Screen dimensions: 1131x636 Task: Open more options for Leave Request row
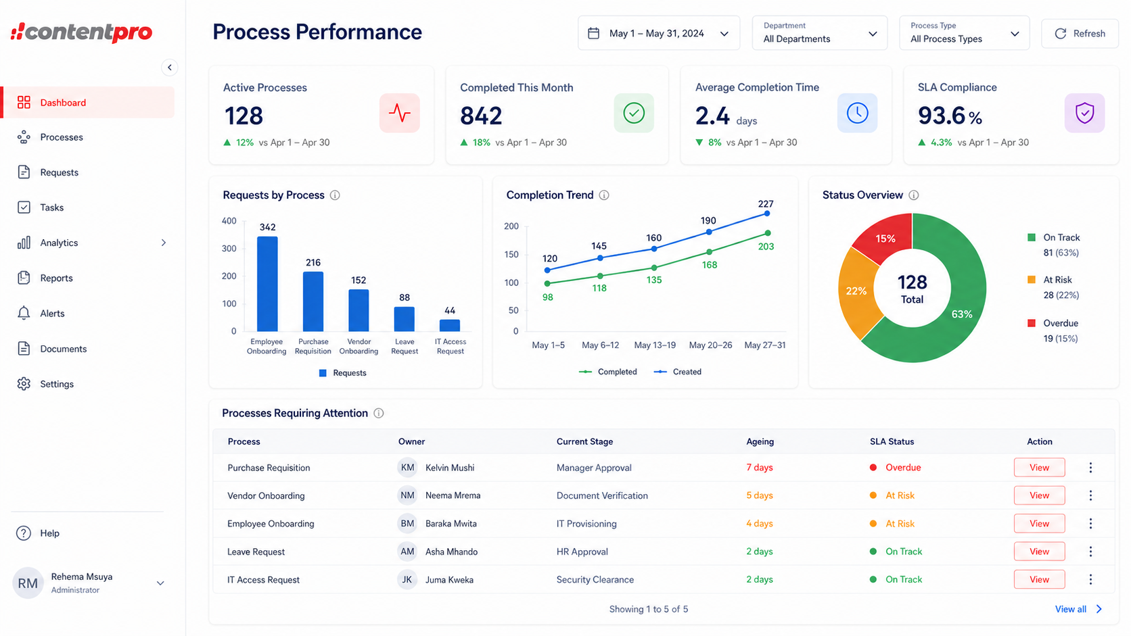[1090, 552]
